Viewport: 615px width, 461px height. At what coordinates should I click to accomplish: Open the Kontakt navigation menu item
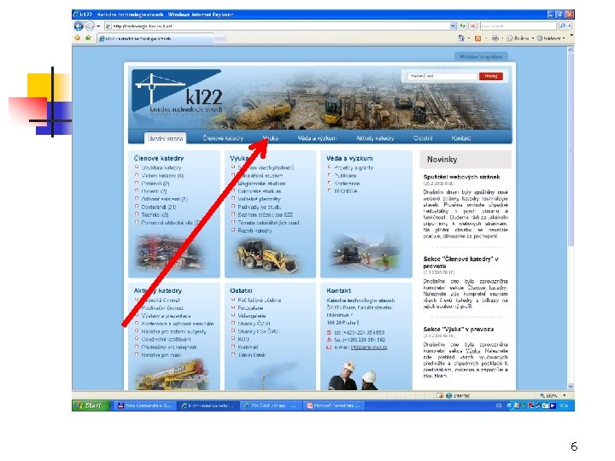461,138
